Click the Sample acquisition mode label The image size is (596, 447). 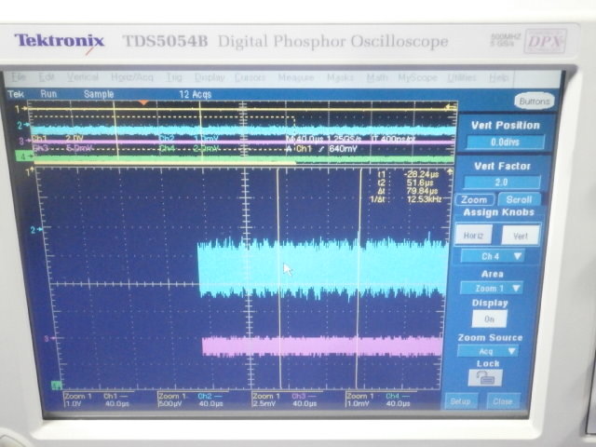99,94
